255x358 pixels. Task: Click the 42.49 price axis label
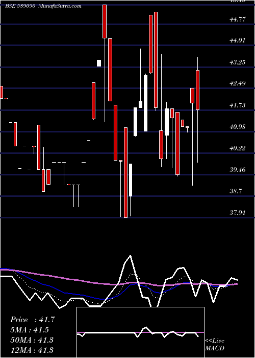[238, 83]
